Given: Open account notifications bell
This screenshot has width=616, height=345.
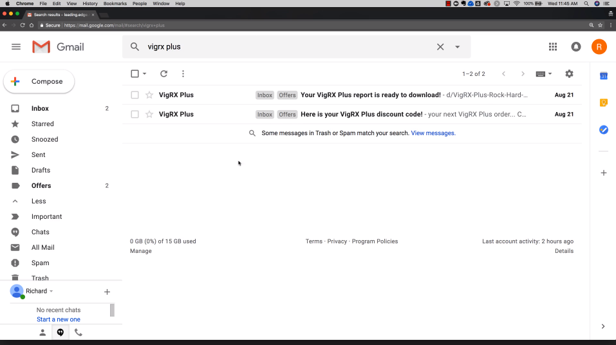Looking at the screenshot, I should pyautogui.click(x=576, y=47).
